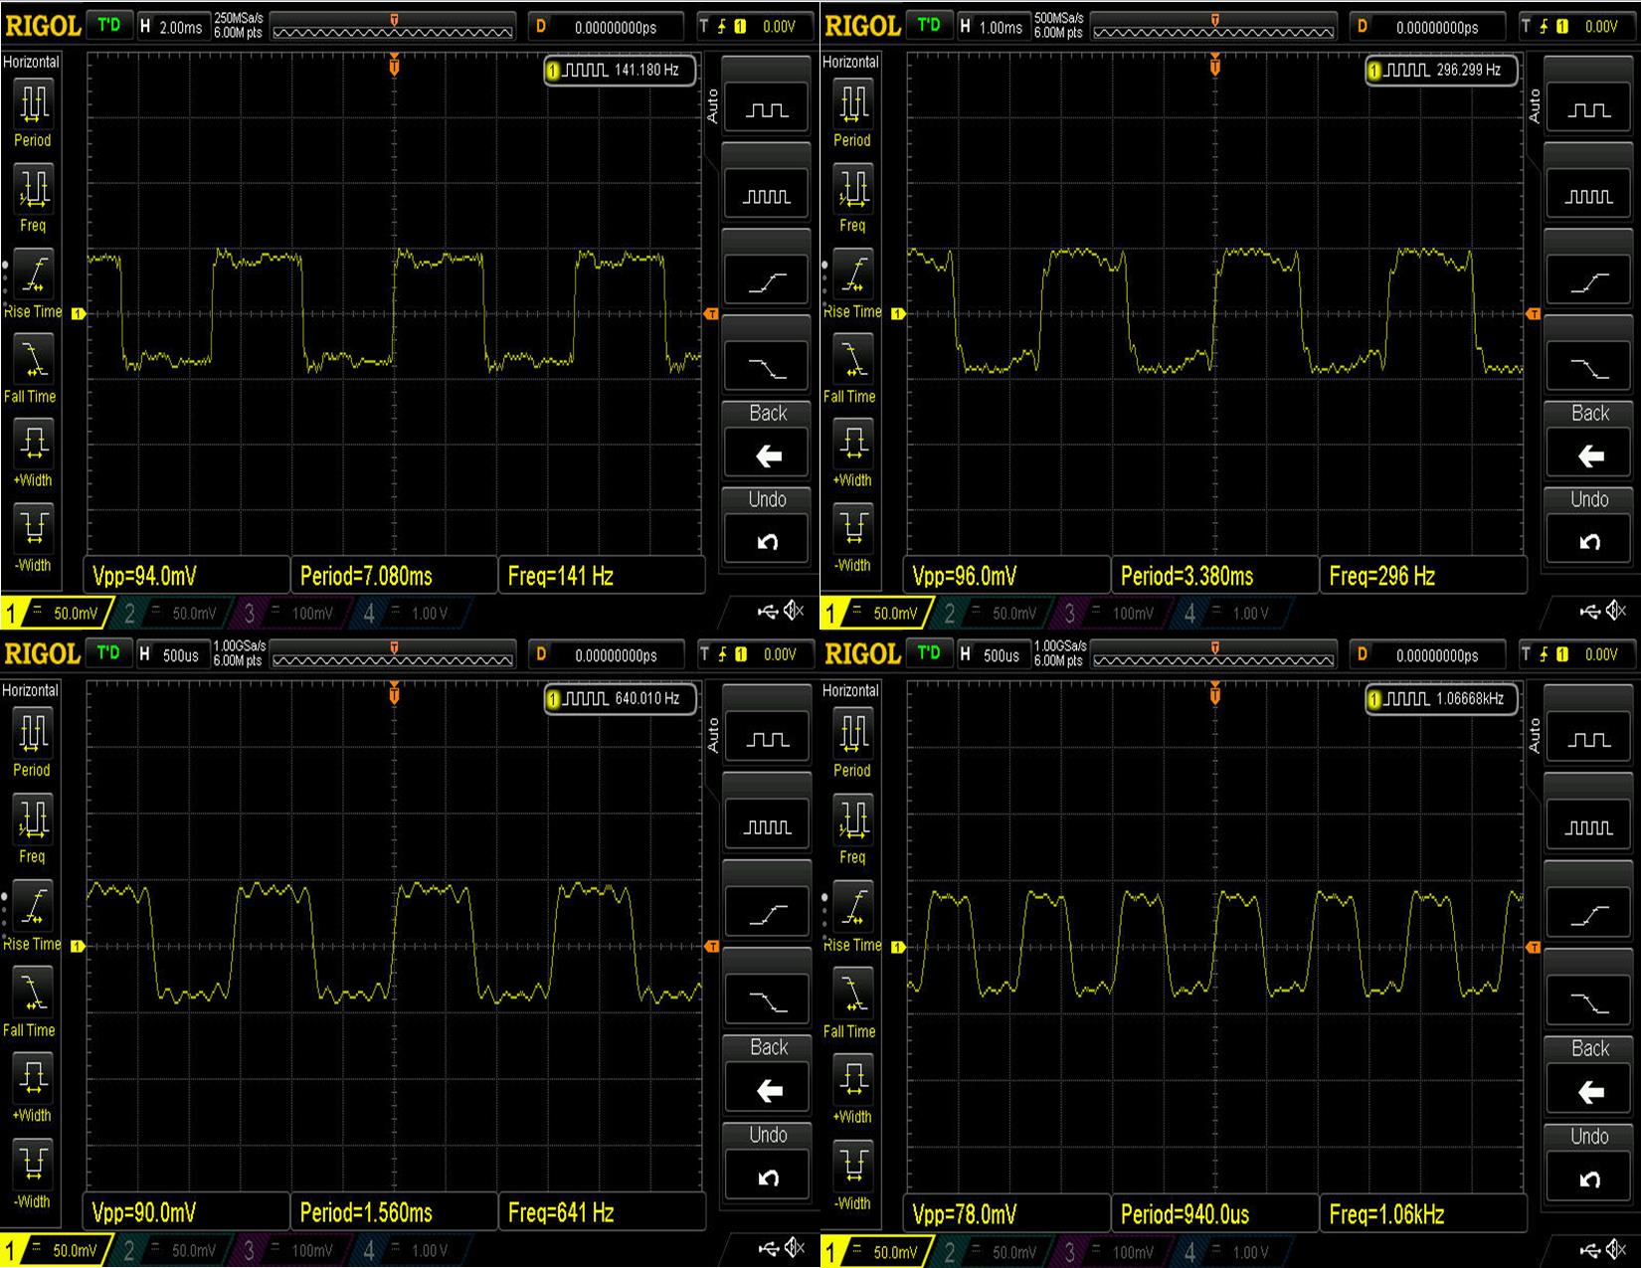This screenshot has height=1268, width=1641.
Task: Click trigger level marker in 296 Hz scope
Action: tap(1534, 314)
